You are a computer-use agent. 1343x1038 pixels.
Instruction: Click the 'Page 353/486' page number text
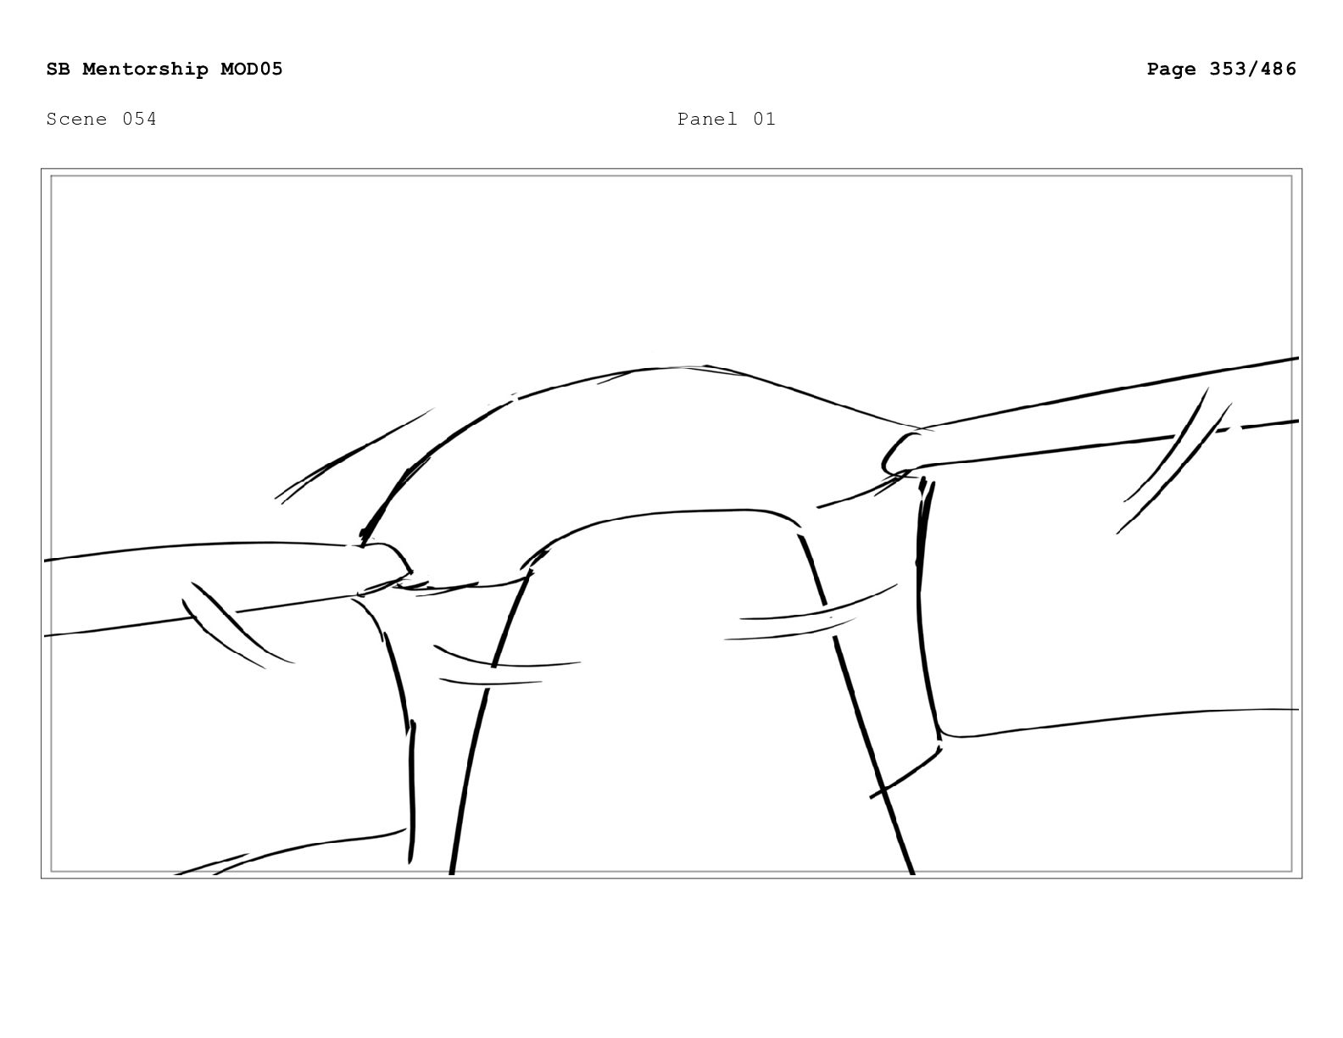click(1221, 69)
